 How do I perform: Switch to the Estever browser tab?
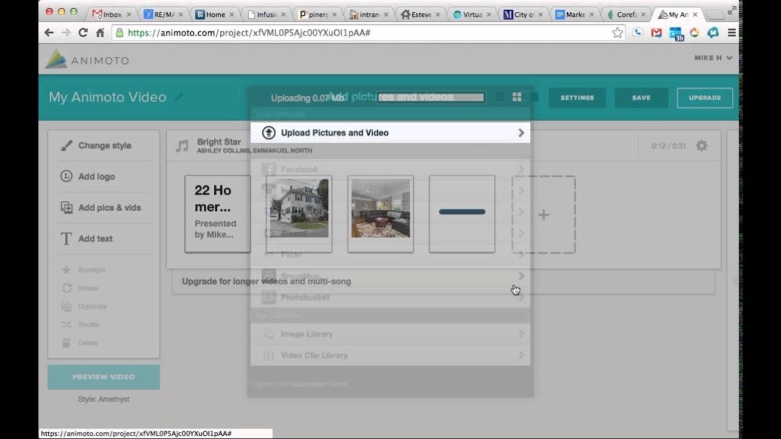tap(420, 14)
